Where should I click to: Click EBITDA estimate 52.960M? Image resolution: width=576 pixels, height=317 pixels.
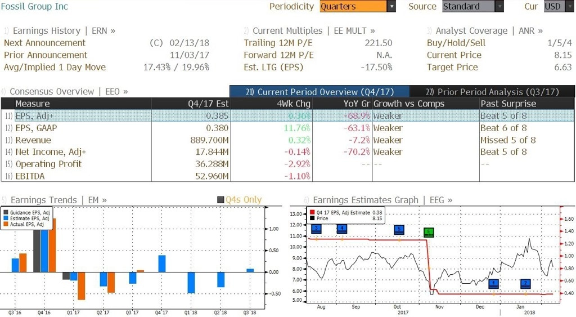point(211,176)
